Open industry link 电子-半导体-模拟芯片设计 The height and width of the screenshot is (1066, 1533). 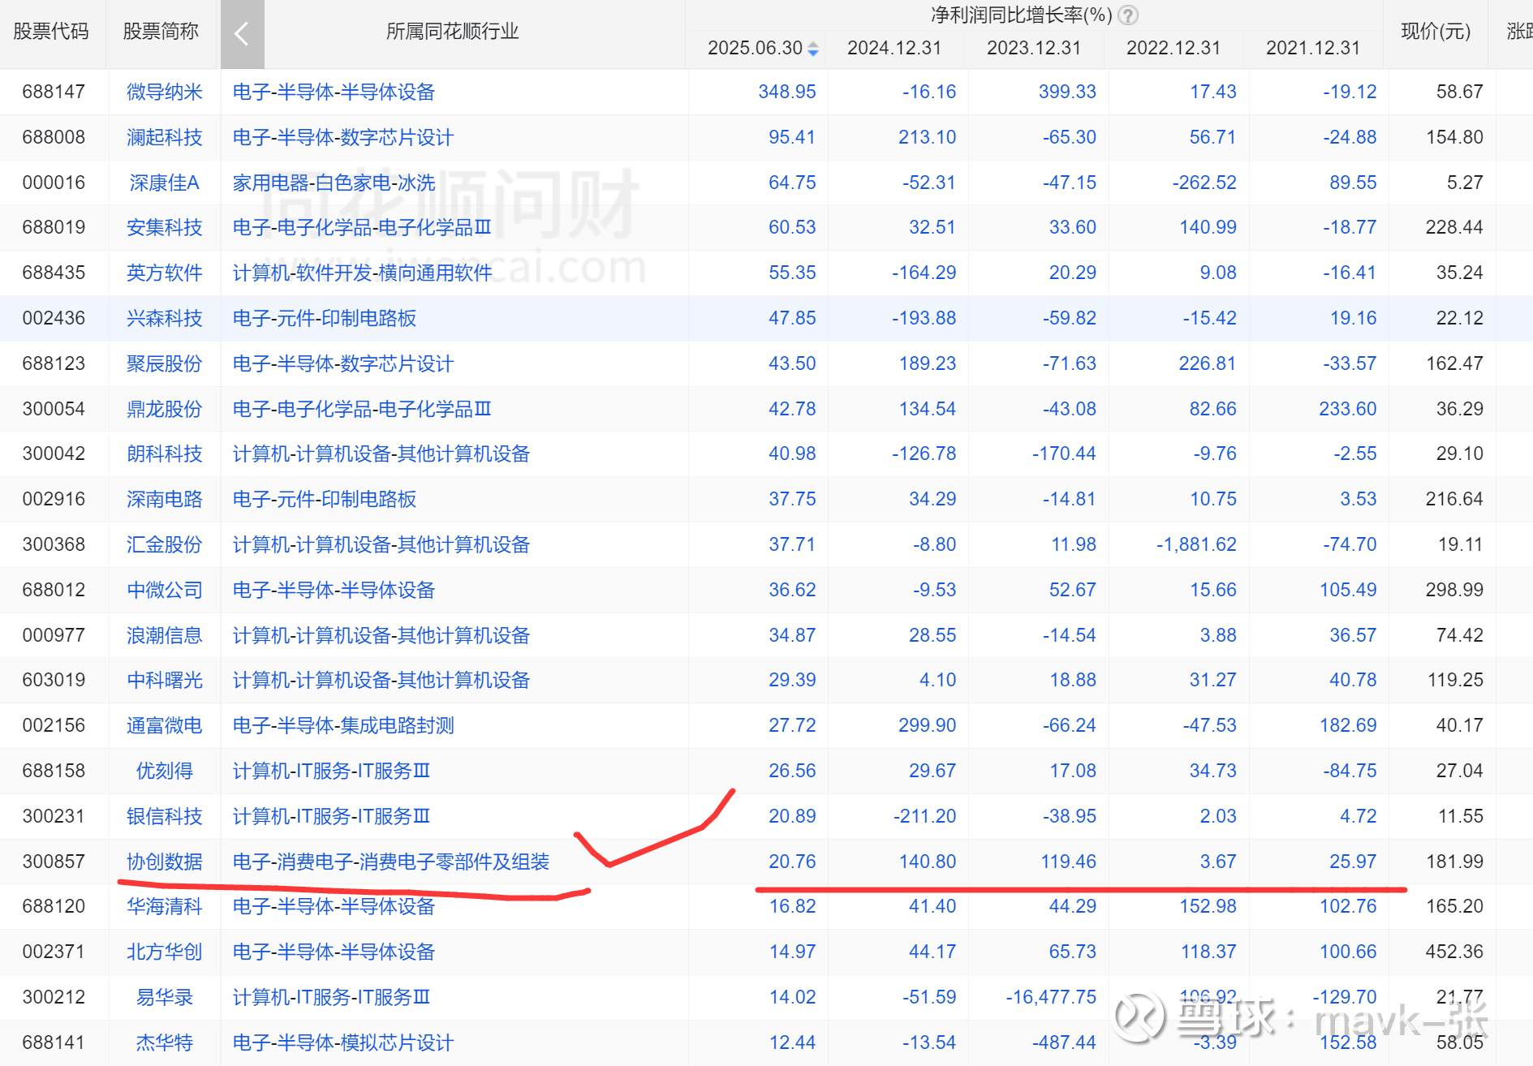click(x=343, y=1042)
